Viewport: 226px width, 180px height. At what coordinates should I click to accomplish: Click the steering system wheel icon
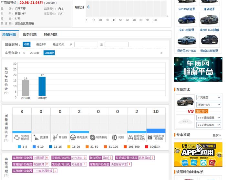[73, 137]
